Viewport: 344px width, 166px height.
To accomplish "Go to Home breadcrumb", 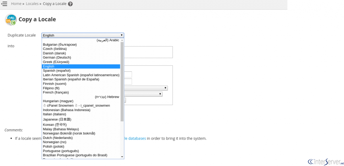I will [16, 4].
